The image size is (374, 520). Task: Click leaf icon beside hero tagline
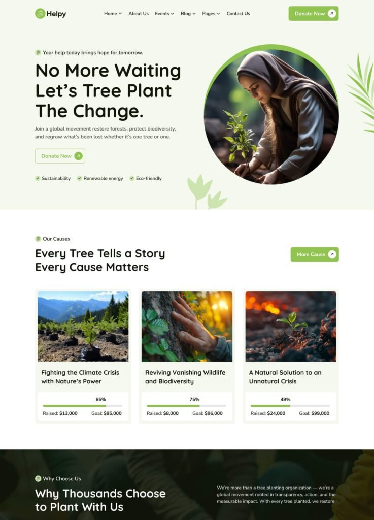click(38, 52)
